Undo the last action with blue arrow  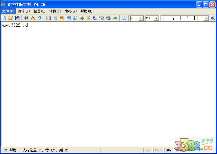[x=39, y=18]
